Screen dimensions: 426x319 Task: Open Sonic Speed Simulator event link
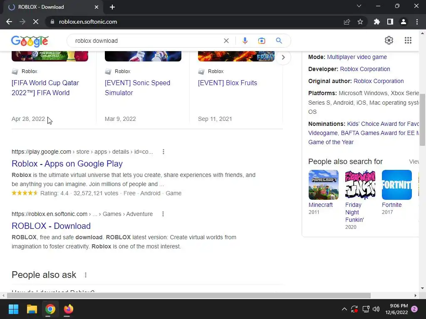137,88
